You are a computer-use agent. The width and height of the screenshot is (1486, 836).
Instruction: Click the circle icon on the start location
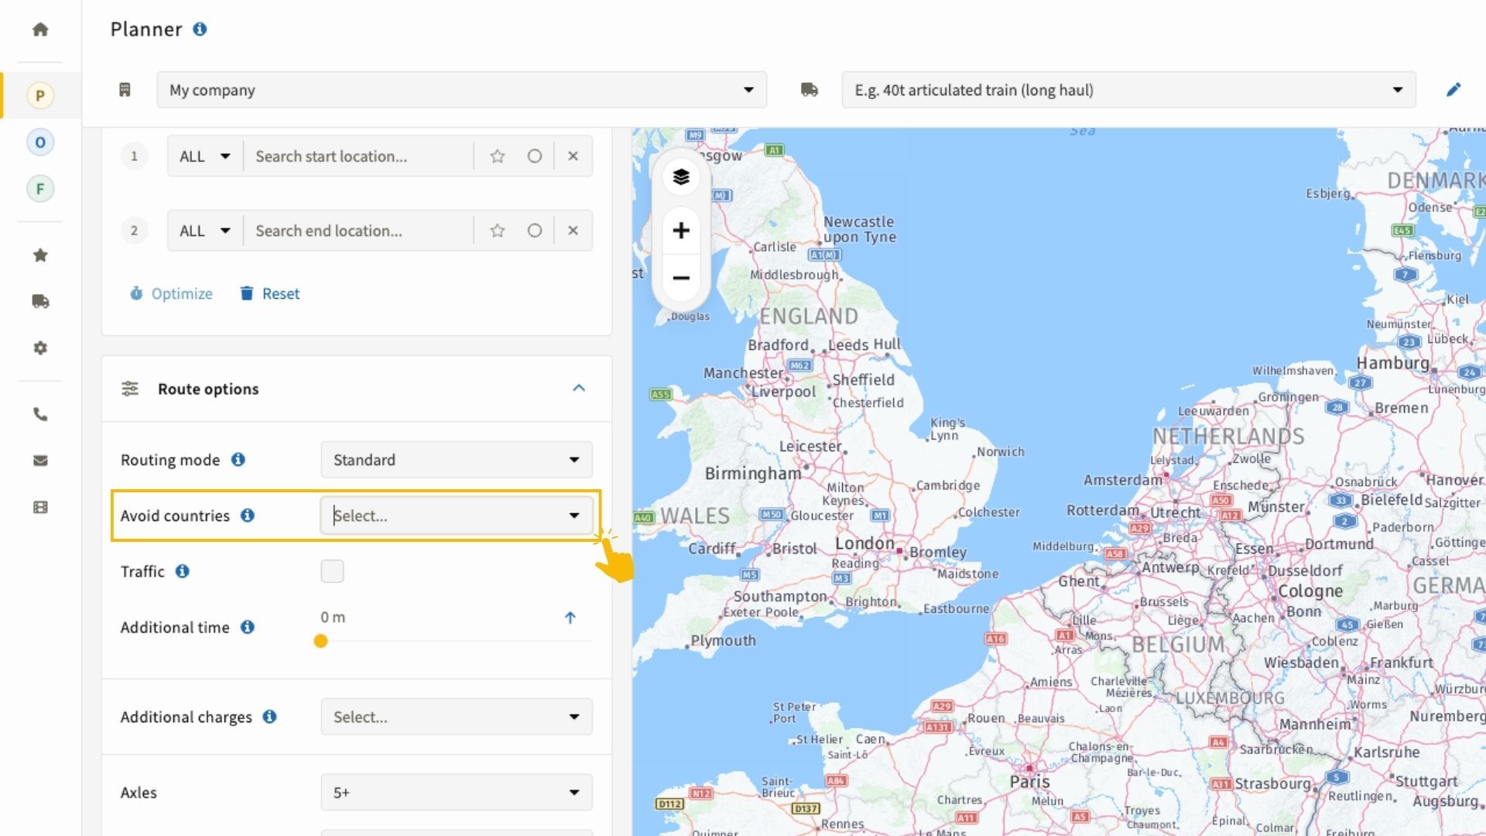[534, 156]
